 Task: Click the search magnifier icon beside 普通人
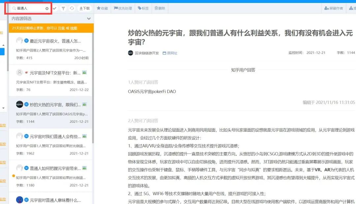click(14, 8)
